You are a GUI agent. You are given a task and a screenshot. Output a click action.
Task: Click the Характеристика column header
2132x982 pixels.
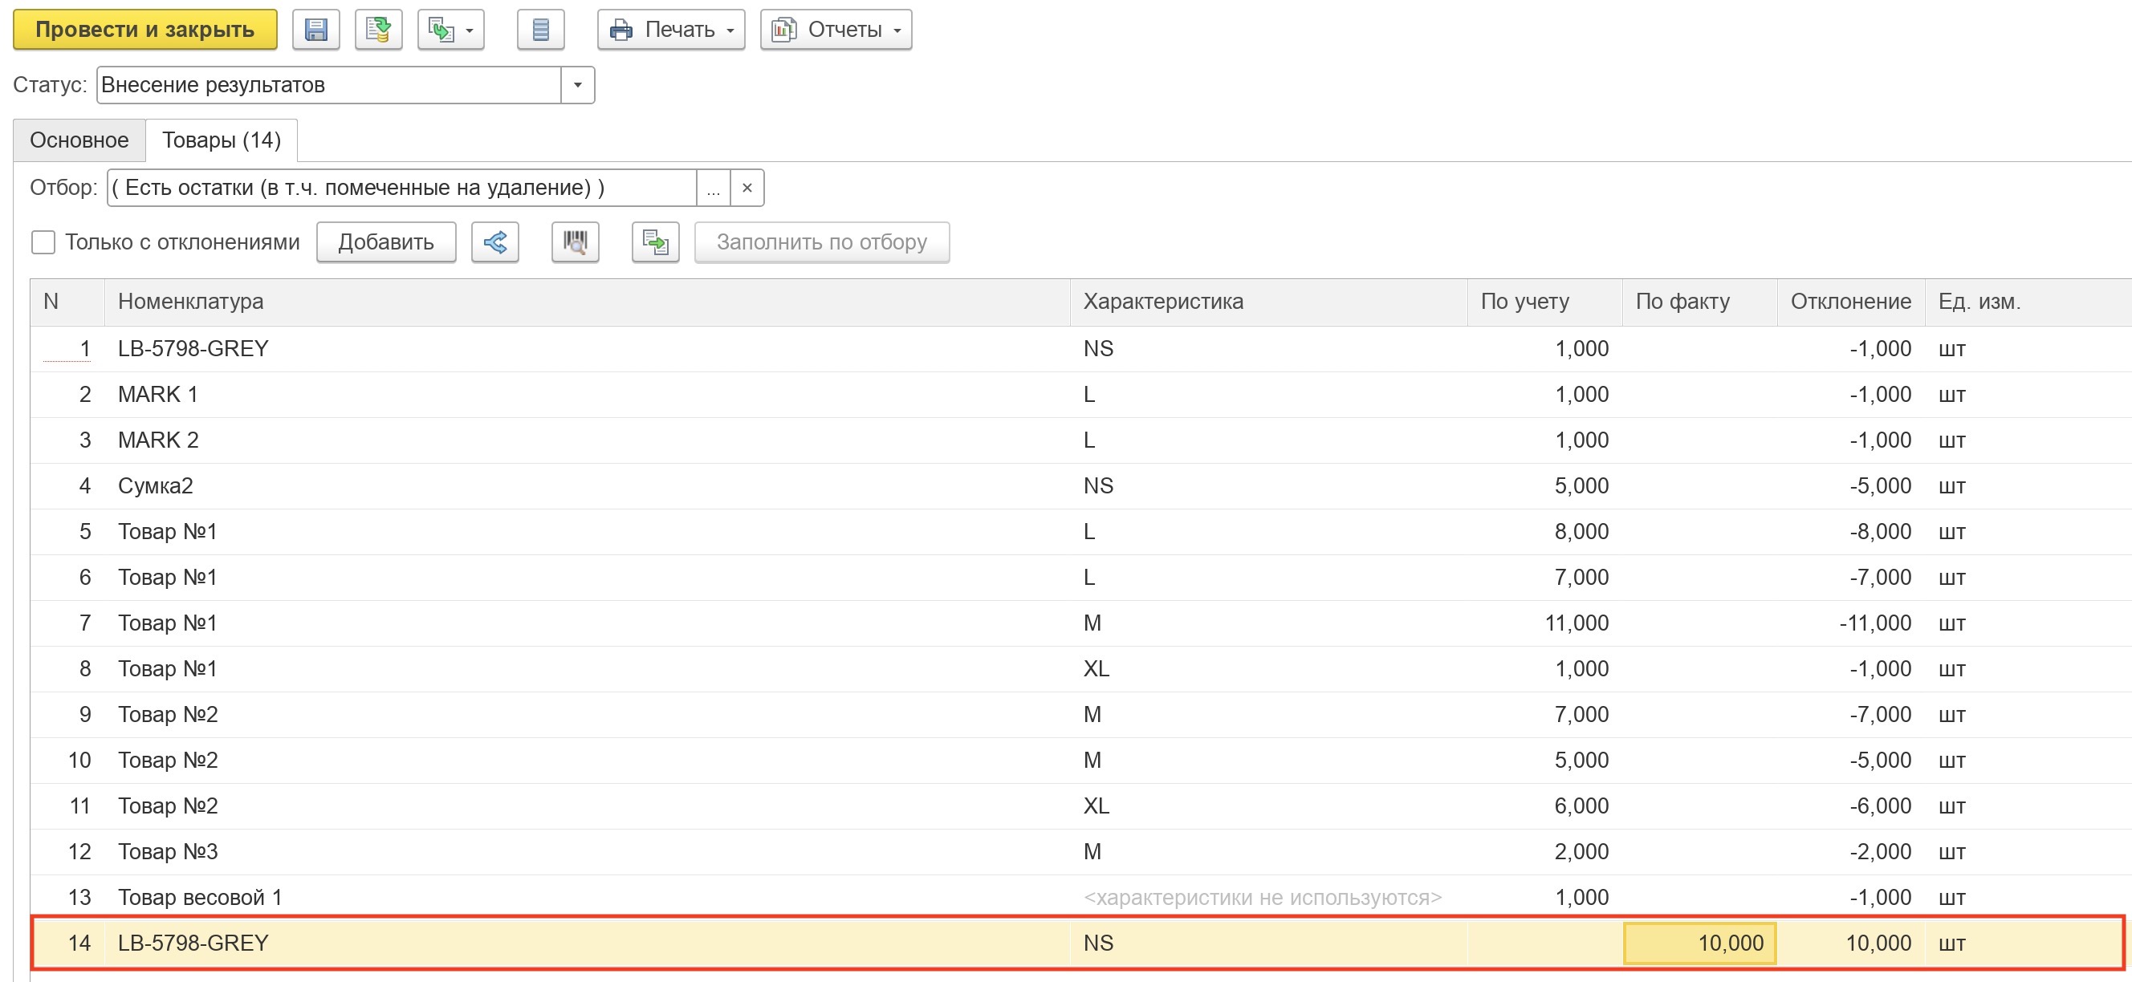(1269, 302)
